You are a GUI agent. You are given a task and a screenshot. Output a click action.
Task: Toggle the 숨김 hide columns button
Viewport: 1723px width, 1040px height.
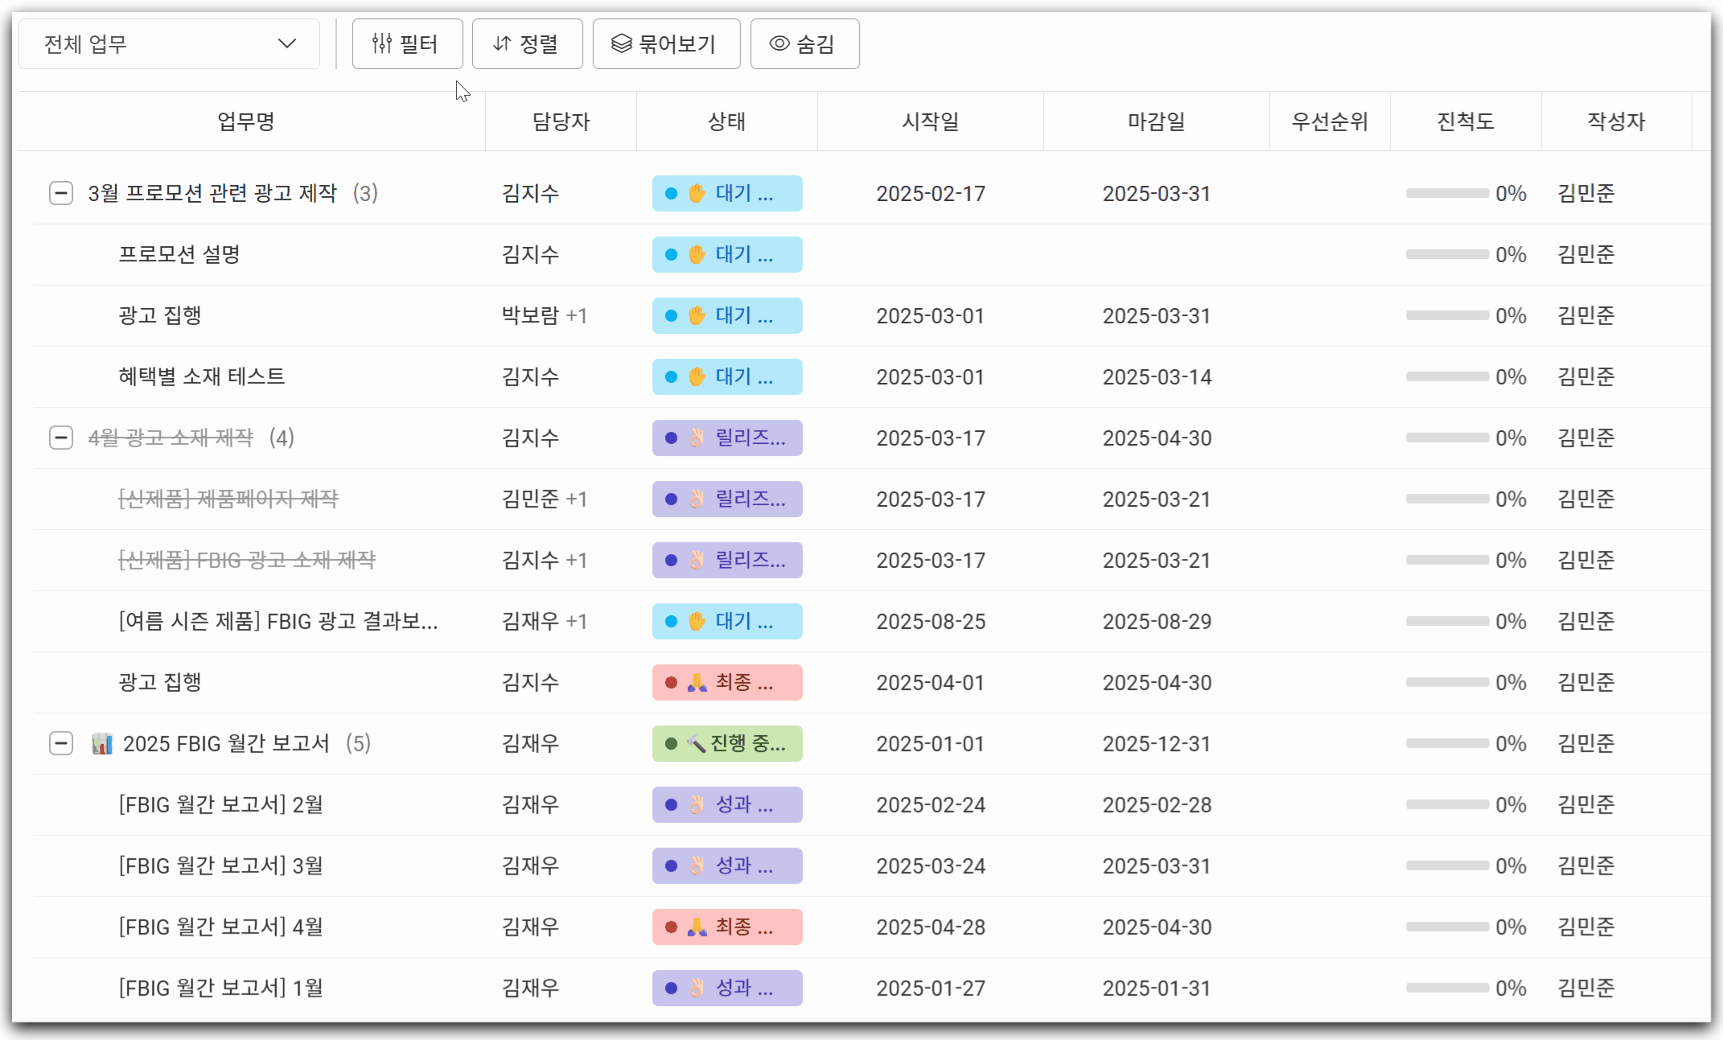(804, 43)
